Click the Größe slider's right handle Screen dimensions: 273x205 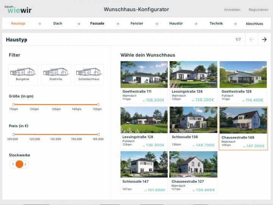point(98,104)
